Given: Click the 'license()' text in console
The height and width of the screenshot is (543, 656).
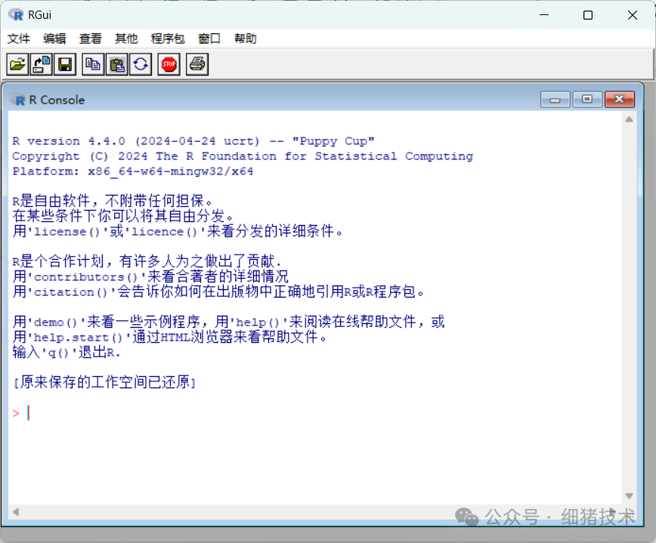Looking at the screenshot, I should click(x=67, y=232).
